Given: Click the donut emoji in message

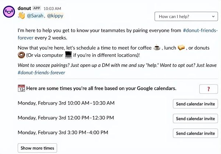Looking at the screenshot, I should (x=21, y=55).
